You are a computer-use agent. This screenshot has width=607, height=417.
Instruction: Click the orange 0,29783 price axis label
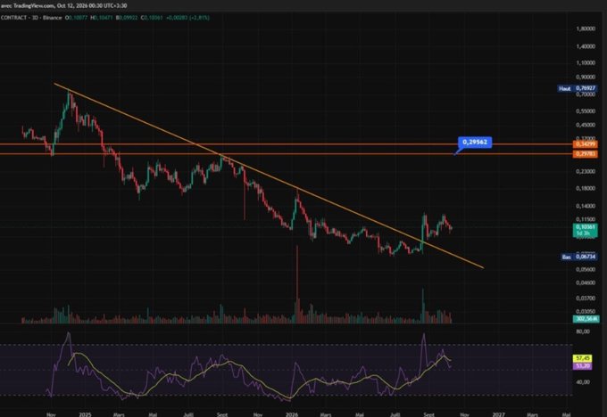click(586, 154)
